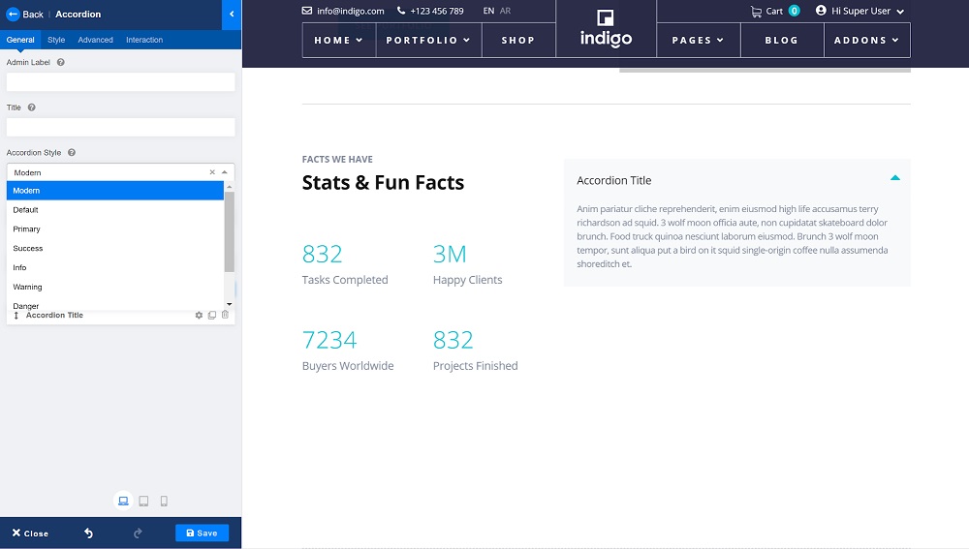Select desktop preview mode
The height and width of the screenshot is (549, 969).
click(x=123, y=502)
